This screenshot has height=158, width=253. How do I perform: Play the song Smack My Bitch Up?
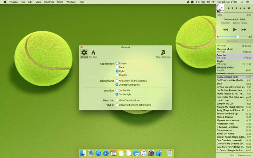coord(234,114)
